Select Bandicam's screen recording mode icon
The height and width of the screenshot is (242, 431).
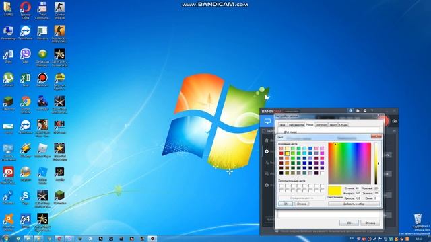267,121
